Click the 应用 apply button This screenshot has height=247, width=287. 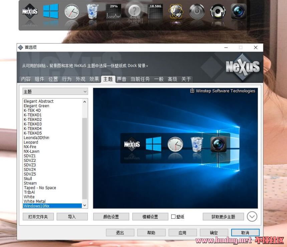pos(182,233)
